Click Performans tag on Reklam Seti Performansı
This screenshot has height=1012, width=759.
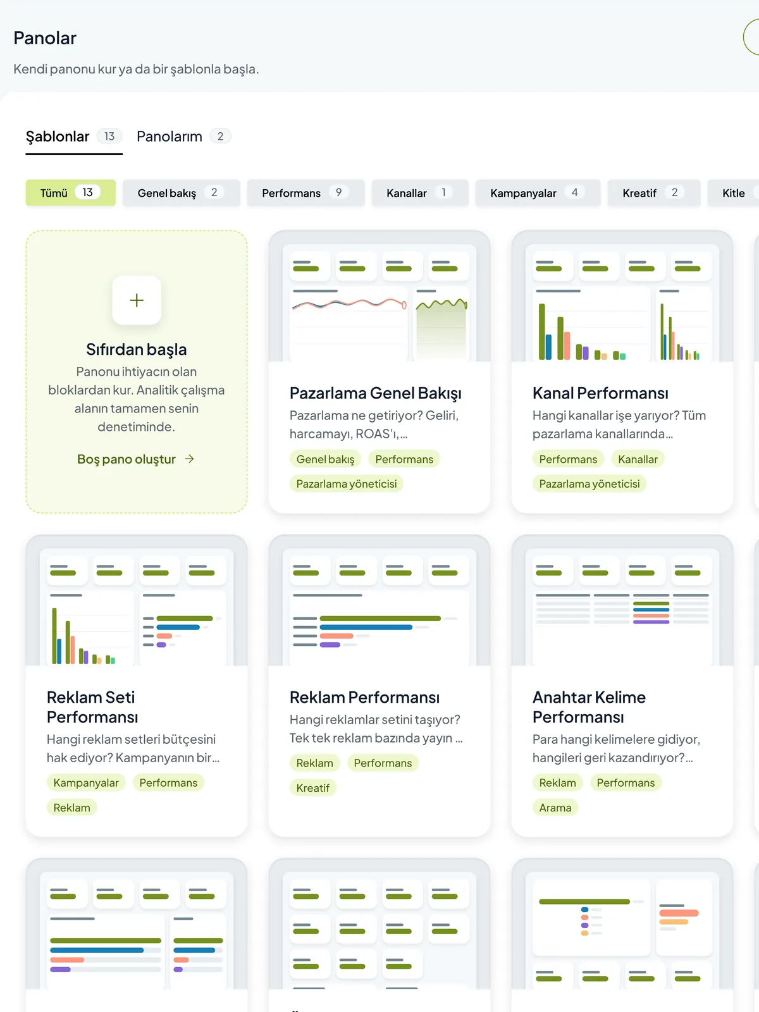click(168, 783)
